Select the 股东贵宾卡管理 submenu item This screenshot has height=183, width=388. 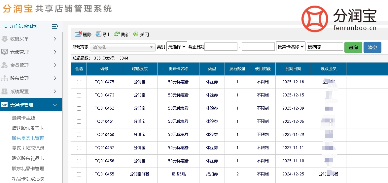(28, 138)
